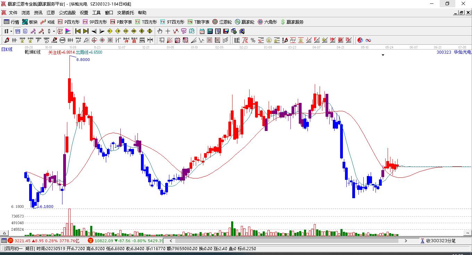Click the 出局线=6.6500 label
The height and width of the screenshot is (255, 472).
tap(89, 52)
